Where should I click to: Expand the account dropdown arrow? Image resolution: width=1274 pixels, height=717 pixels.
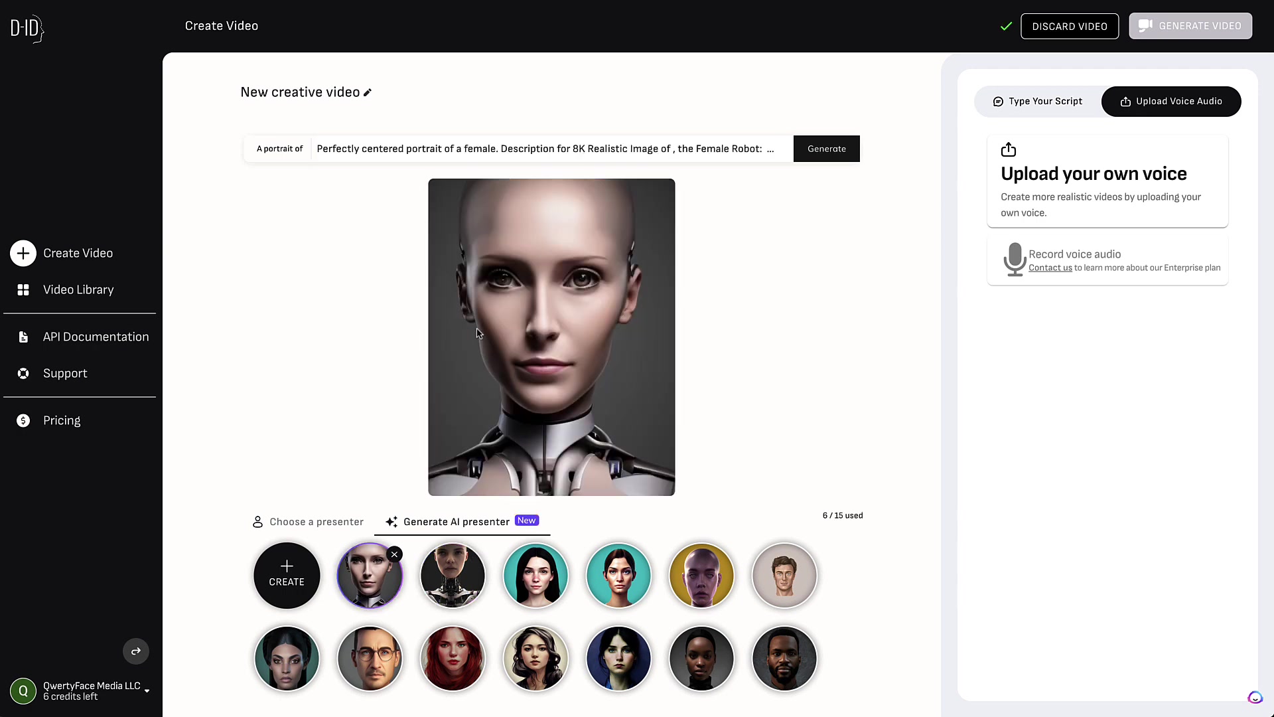click(x=147, y=691)
